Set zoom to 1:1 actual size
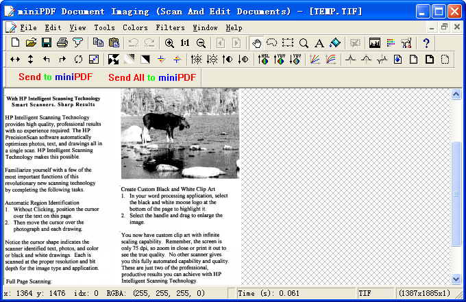 tap(185, 43)
